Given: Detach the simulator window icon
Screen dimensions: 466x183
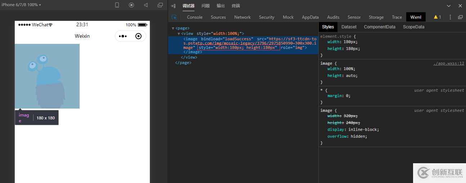Looking at the screenshot, I should (x=160, y=5).
